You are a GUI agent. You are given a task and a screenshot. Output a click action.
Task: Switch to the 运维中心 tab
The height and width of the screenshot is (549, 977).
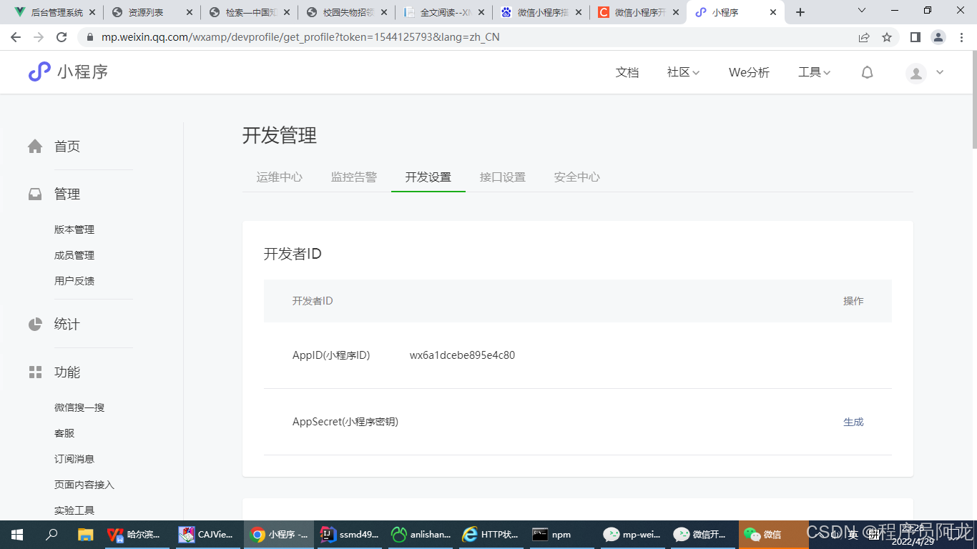(x=280, y=177)
